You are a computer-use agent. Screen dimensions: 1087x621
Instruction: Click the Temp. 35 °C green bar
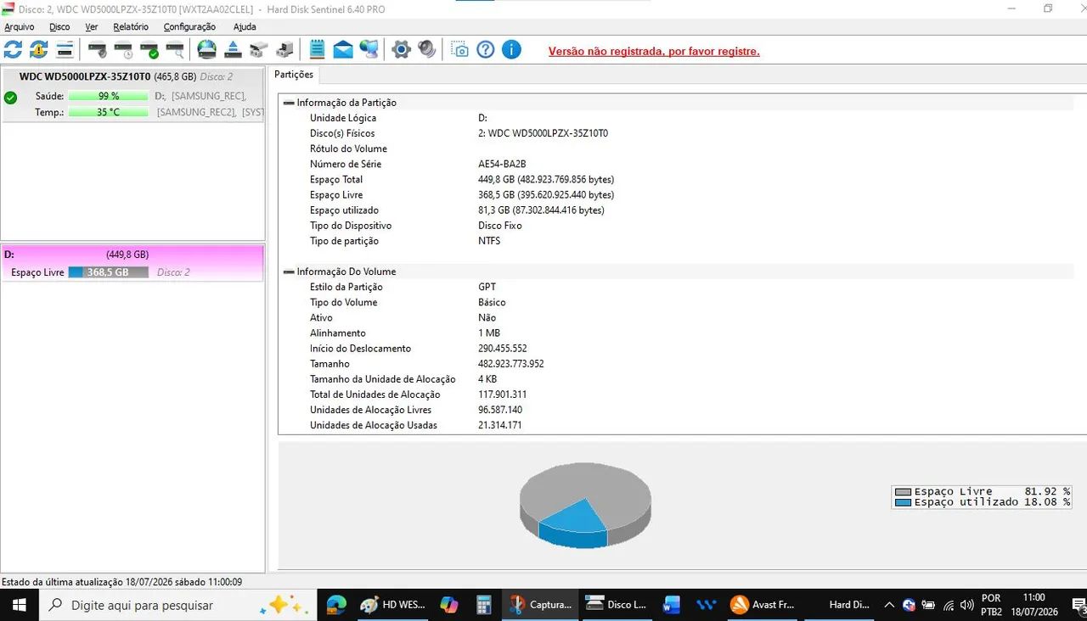tap(108, 112)
